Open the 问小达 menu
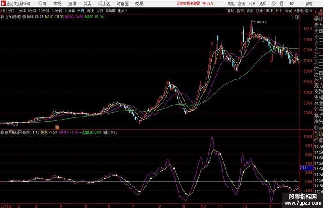The image size is (323, 208). click(104, 3)
